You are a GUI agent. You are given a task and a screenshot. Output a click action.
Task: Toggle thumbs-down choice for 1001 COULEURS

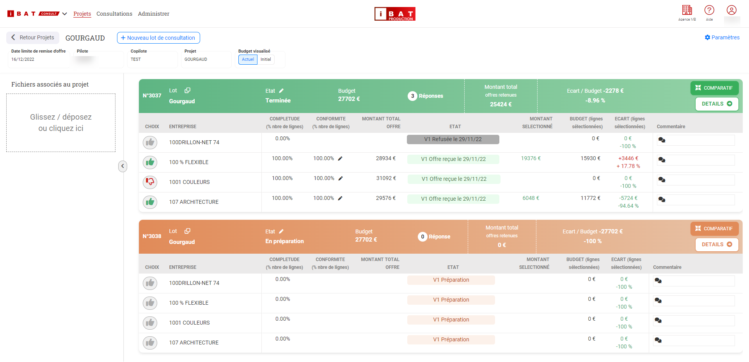150,182
